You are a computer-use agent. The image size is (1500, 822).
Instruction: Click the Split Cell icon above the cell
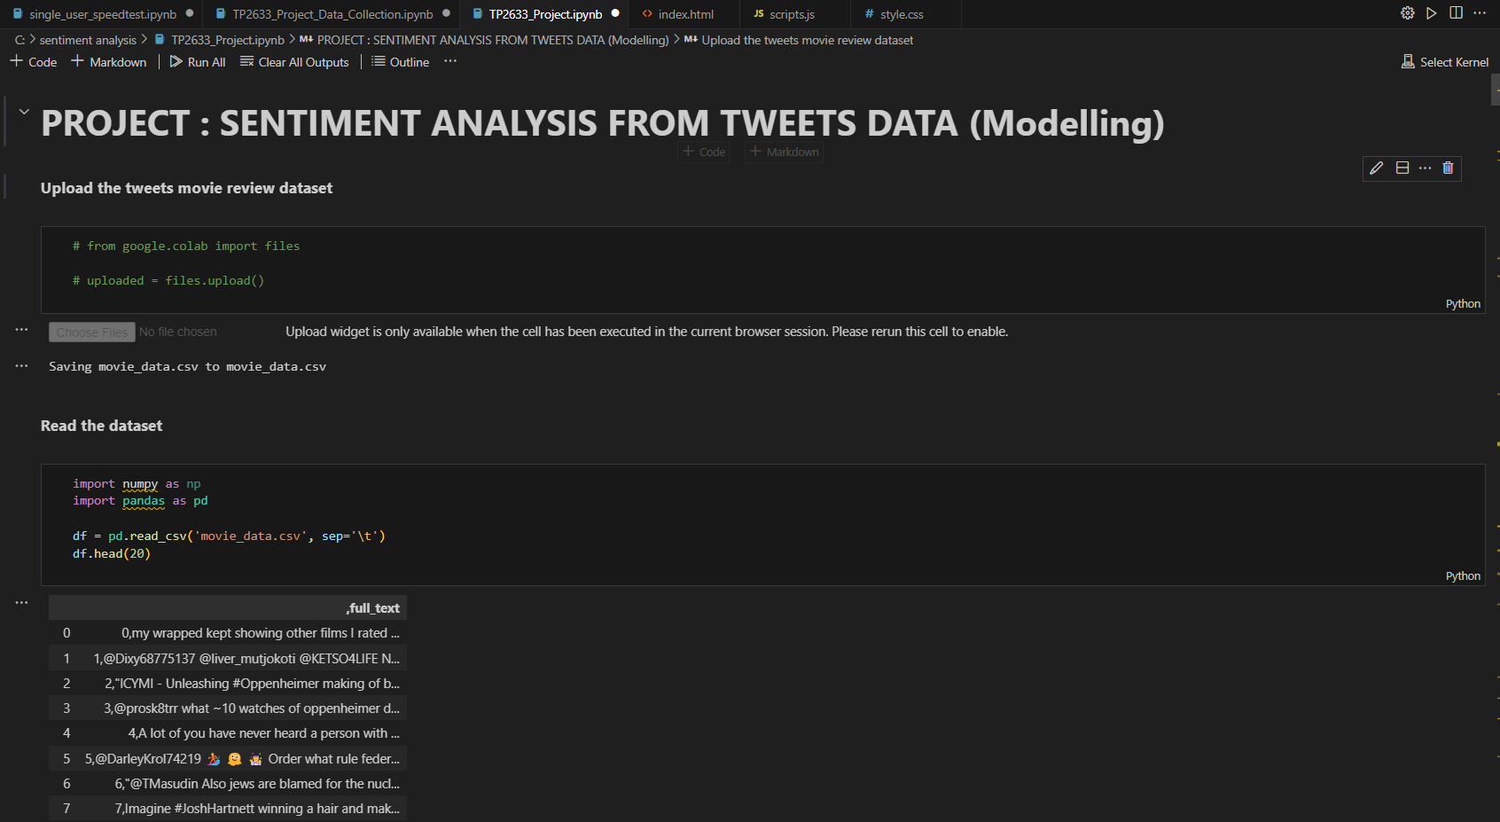point(1402,168)
